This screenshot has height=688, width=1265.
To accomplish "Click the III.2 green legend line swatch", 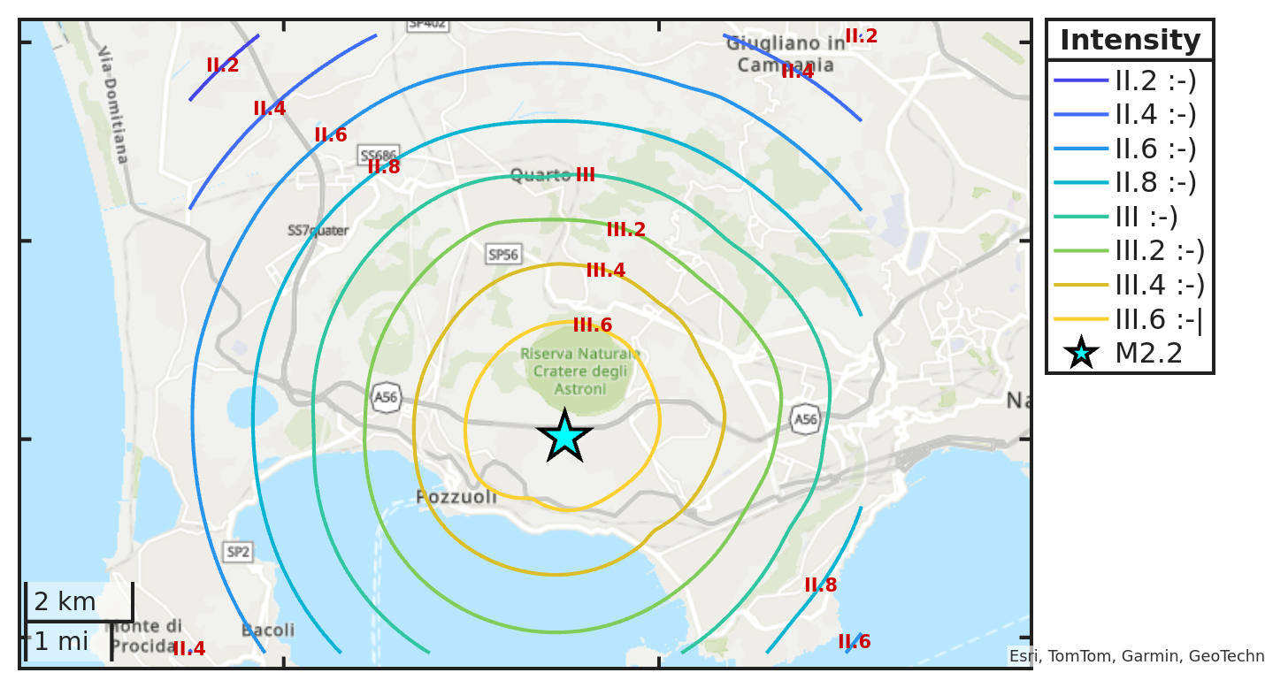I will pyautogui.click(x=1081, y=250).
